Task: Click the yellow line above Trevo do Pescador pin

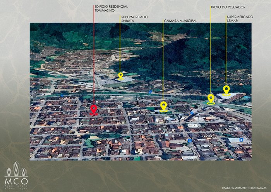Action: [210, 50]
